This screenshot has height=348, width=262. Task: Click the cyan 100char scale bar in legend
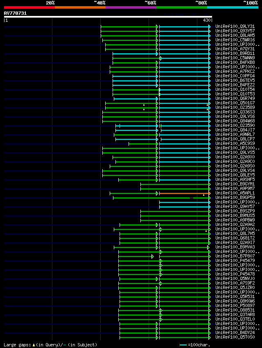(183, 345)
